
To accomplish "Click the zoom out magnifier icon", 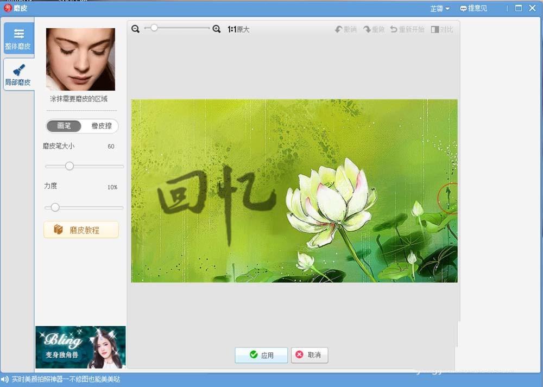I will (x=136, y=29).
